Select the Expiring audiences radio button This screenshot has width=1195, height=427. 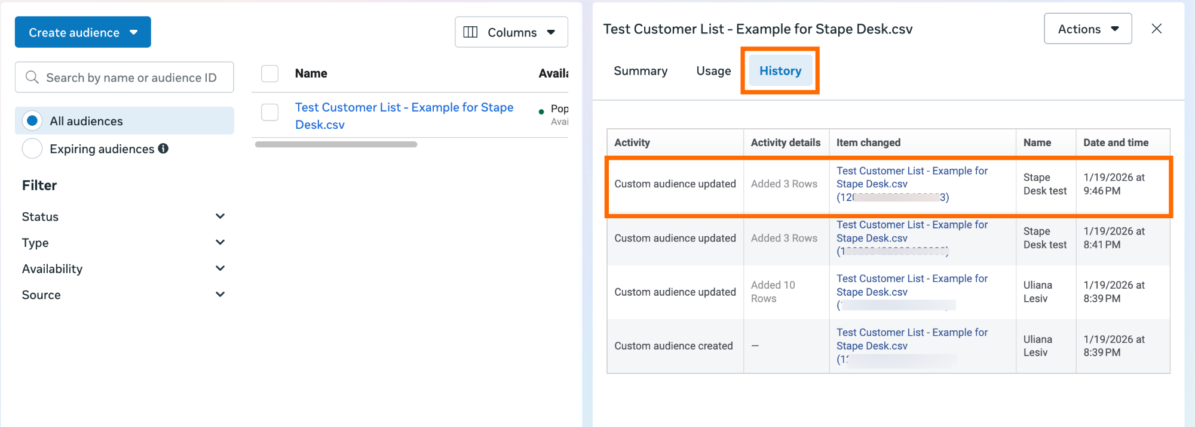pyautogui.click(x=32, y=148)
